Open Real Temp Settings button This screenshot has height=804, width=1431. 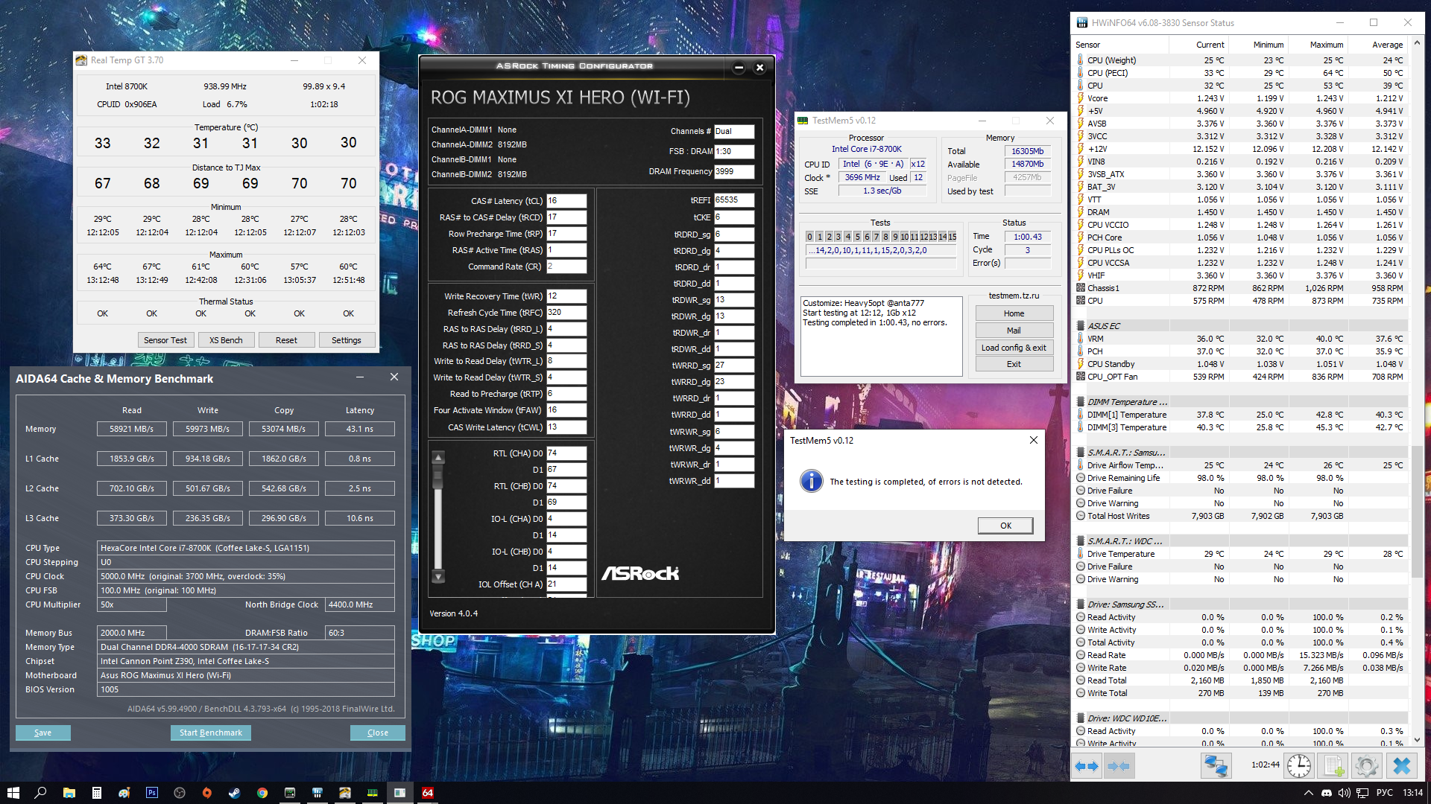pyautogui.click(x=346, y=340)
